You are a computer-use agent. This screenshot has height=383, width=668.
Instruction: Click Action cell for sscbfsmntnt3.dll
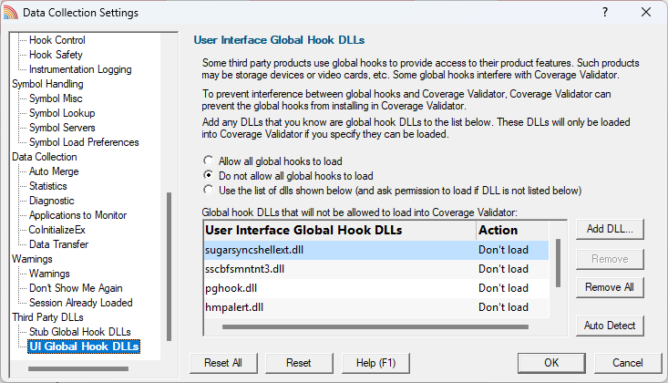pyautogui.click(x=512, y=269)
